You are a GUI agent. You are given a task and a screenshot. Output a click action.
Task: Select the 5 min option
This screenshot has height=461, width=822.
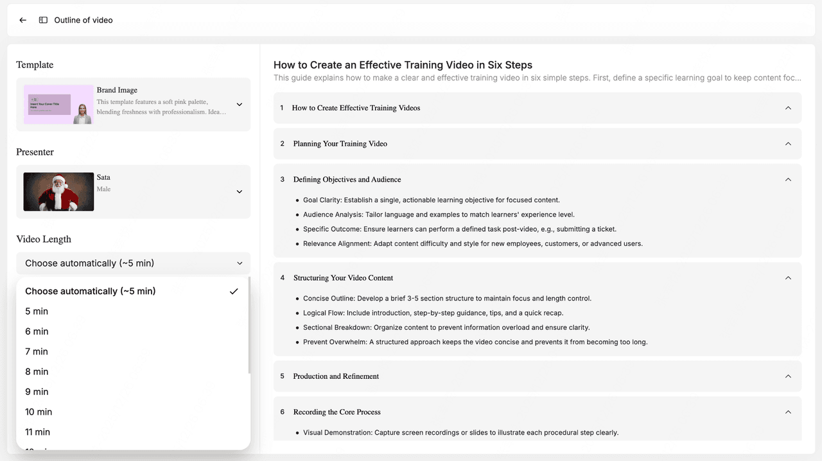pyautogui.click(x=37, y=311)
